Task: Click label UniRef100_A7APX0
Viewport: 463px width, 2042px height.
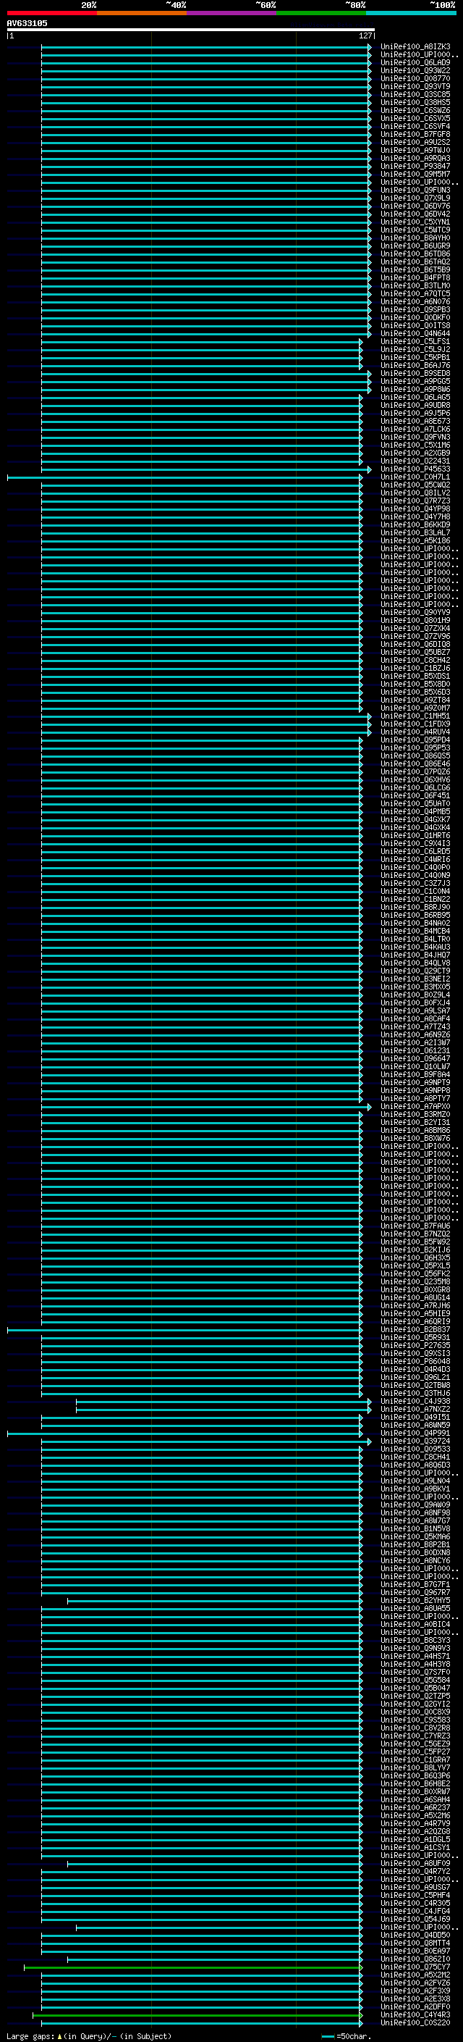Action: click(x=415, y=1107)
